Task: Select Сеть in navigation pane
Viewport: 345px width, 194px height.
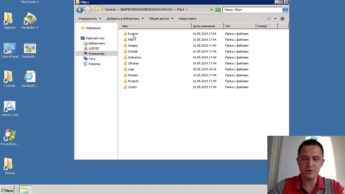Action: (x=92, y=59)
